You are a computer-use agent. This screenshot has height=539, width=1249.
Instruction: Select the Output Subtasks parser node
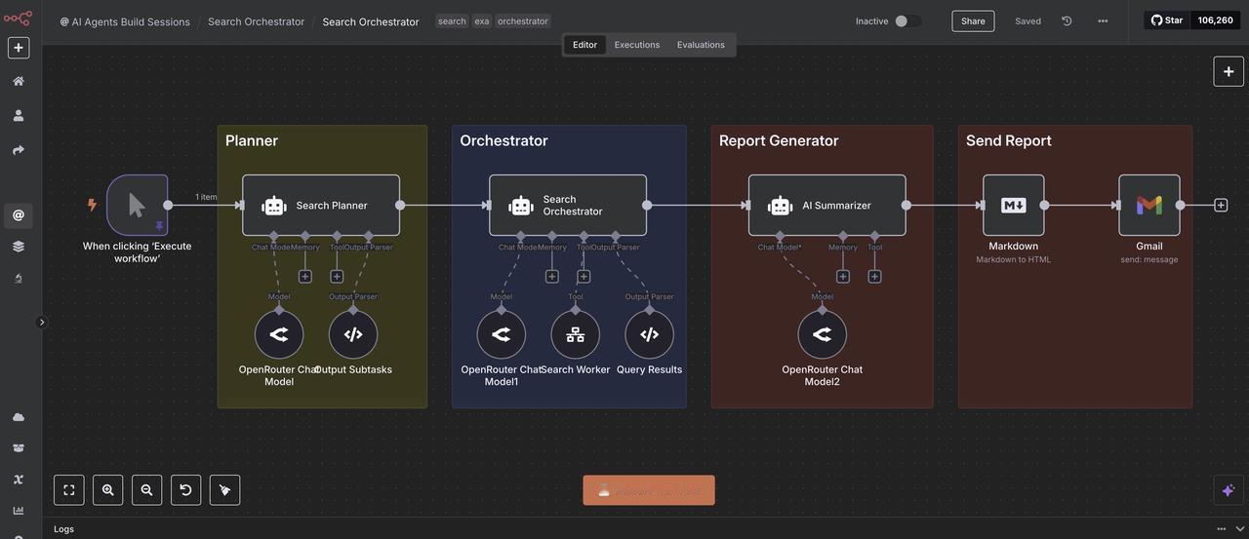tap(352, 334)
